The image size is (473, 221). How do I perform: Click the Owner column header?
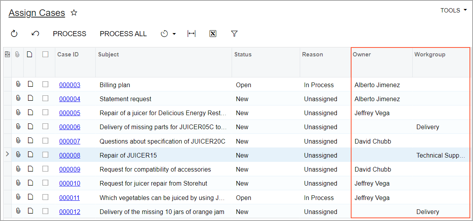(x=362, y=54)
